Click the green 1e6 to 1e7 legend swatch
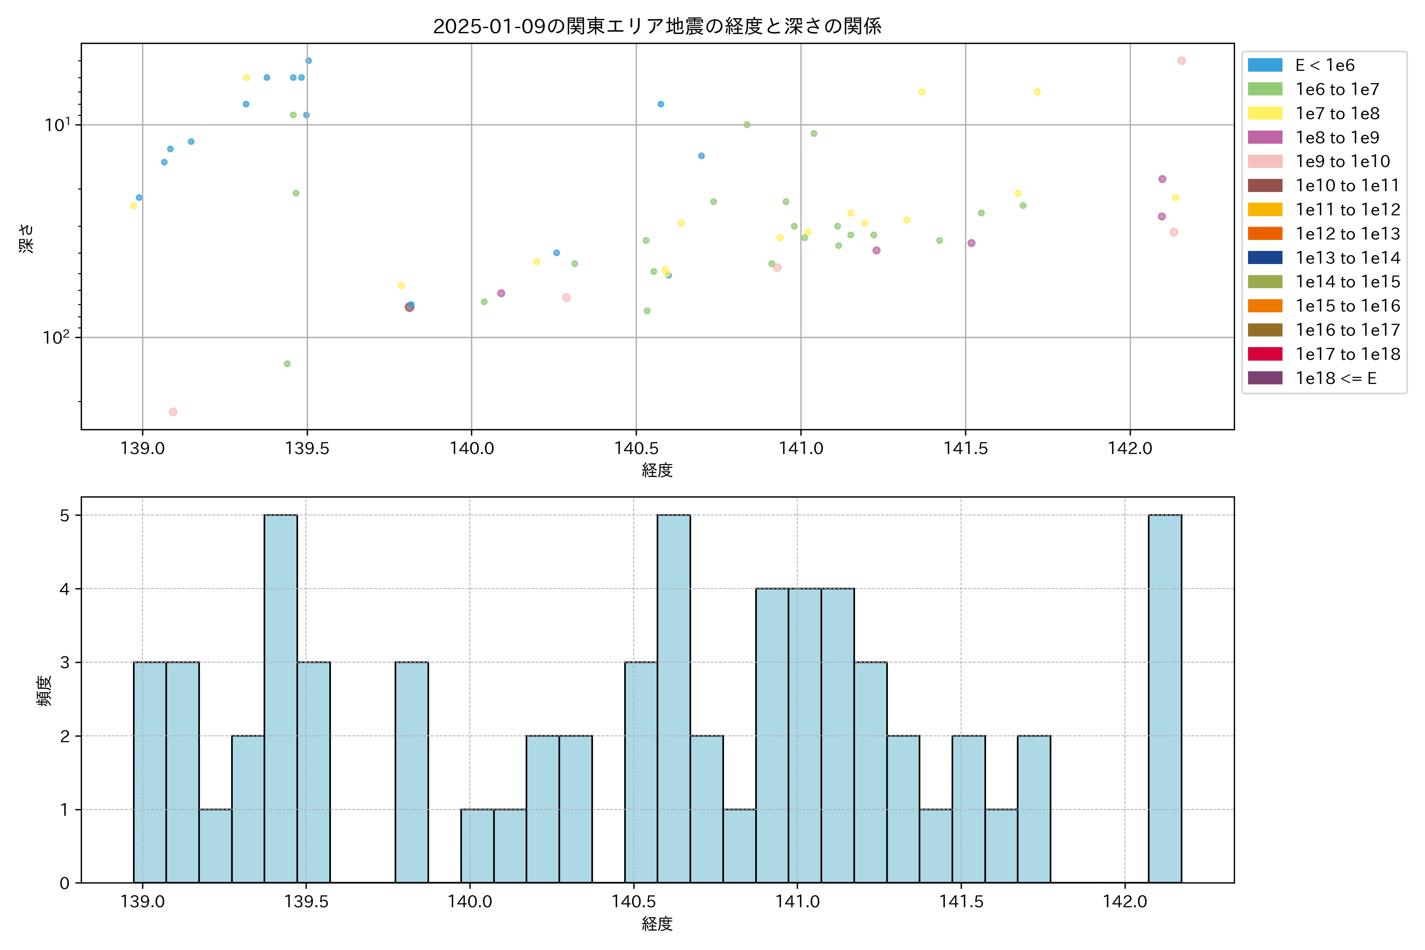 pyautogui.click(x=1264, y=90)
